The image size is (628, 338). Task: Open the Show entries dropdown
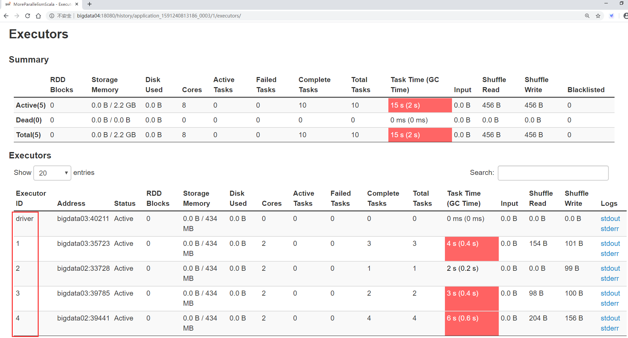(x=52, y=173)
